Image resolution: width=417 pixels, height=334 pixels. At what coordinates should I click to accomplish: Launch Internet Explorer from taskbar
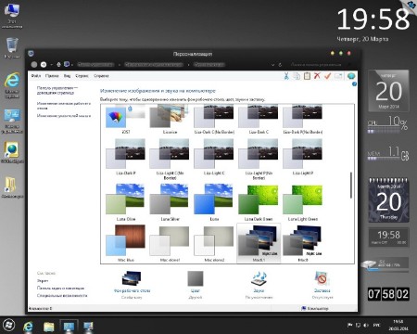pyautogui.click(x=28, y=326)
